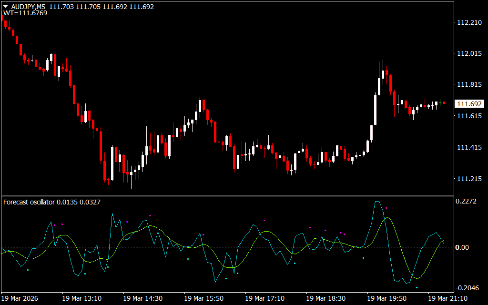
Task: Click the 19 Mar 17:10 time label
Action: 264,298
